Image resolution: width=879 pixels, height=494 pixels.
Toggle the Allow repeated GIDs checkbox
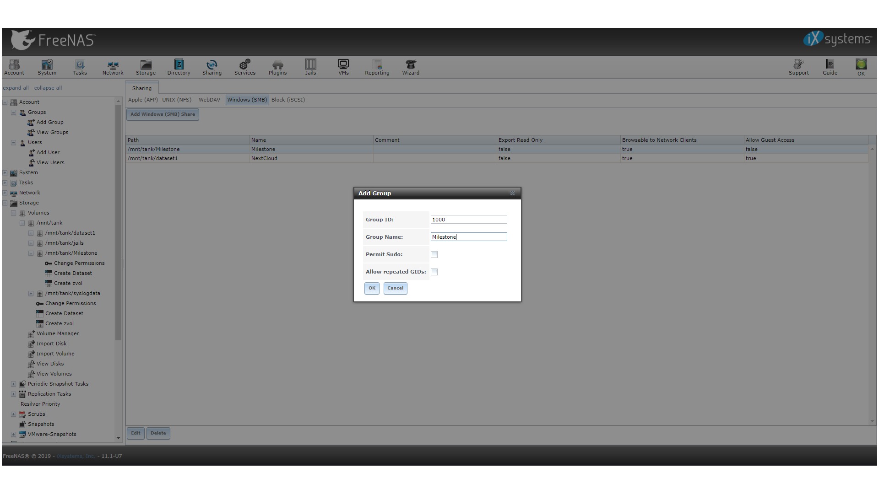coord(434,272)
